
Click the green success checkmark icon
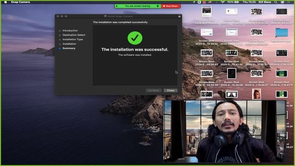(135, 38)
